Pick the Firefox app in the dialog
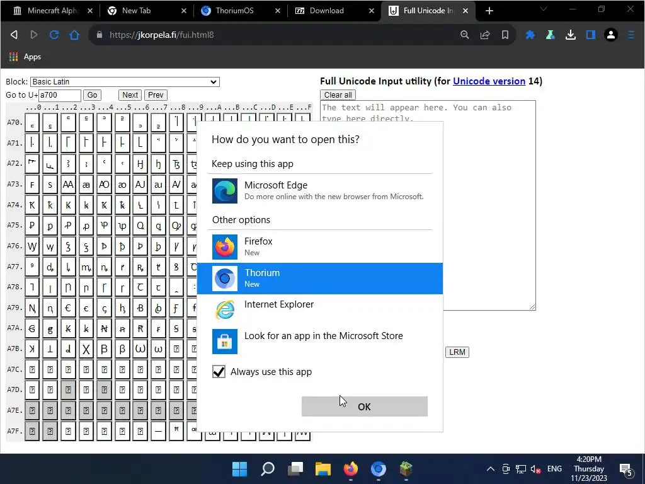 click(320, 246)
